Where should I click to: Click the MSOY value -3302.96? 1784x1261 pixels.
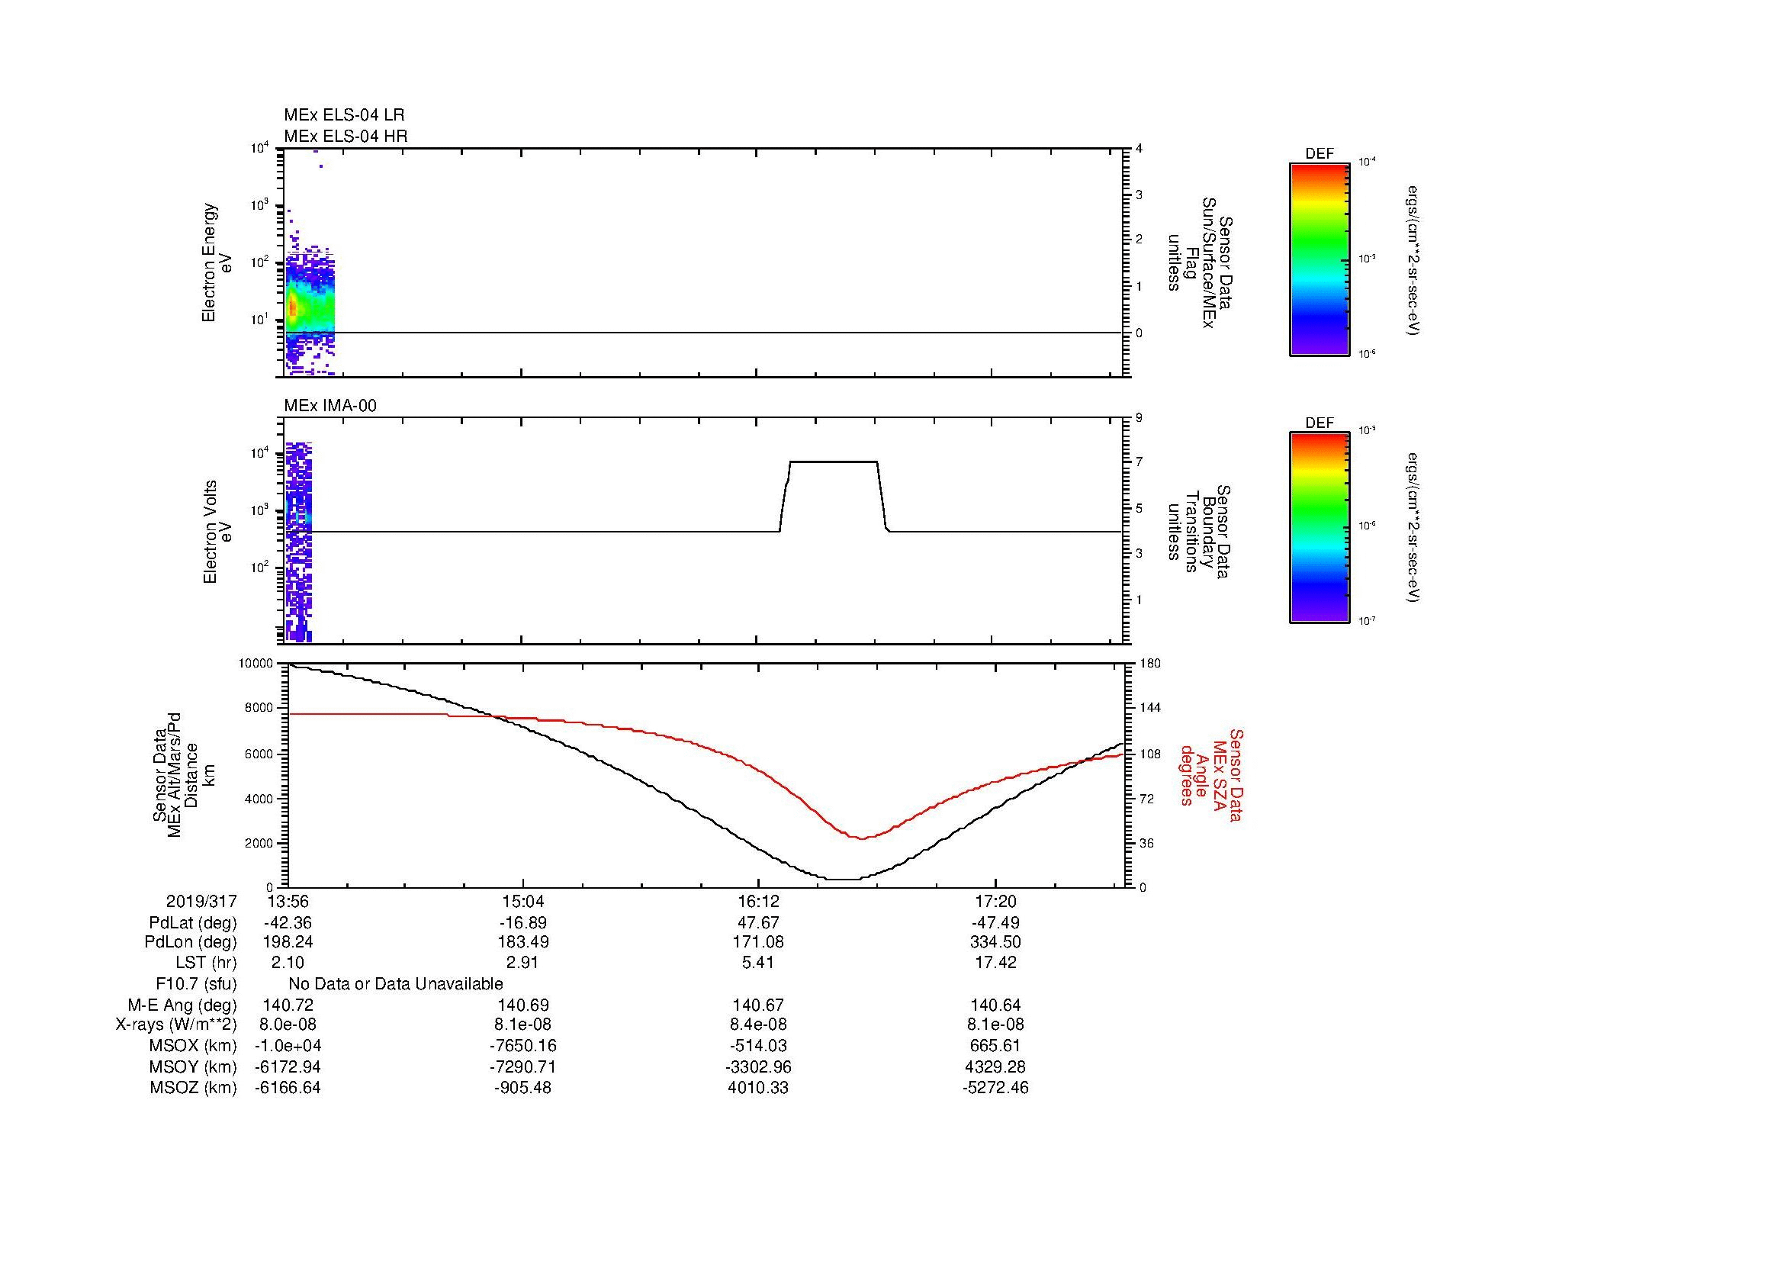758,1066
